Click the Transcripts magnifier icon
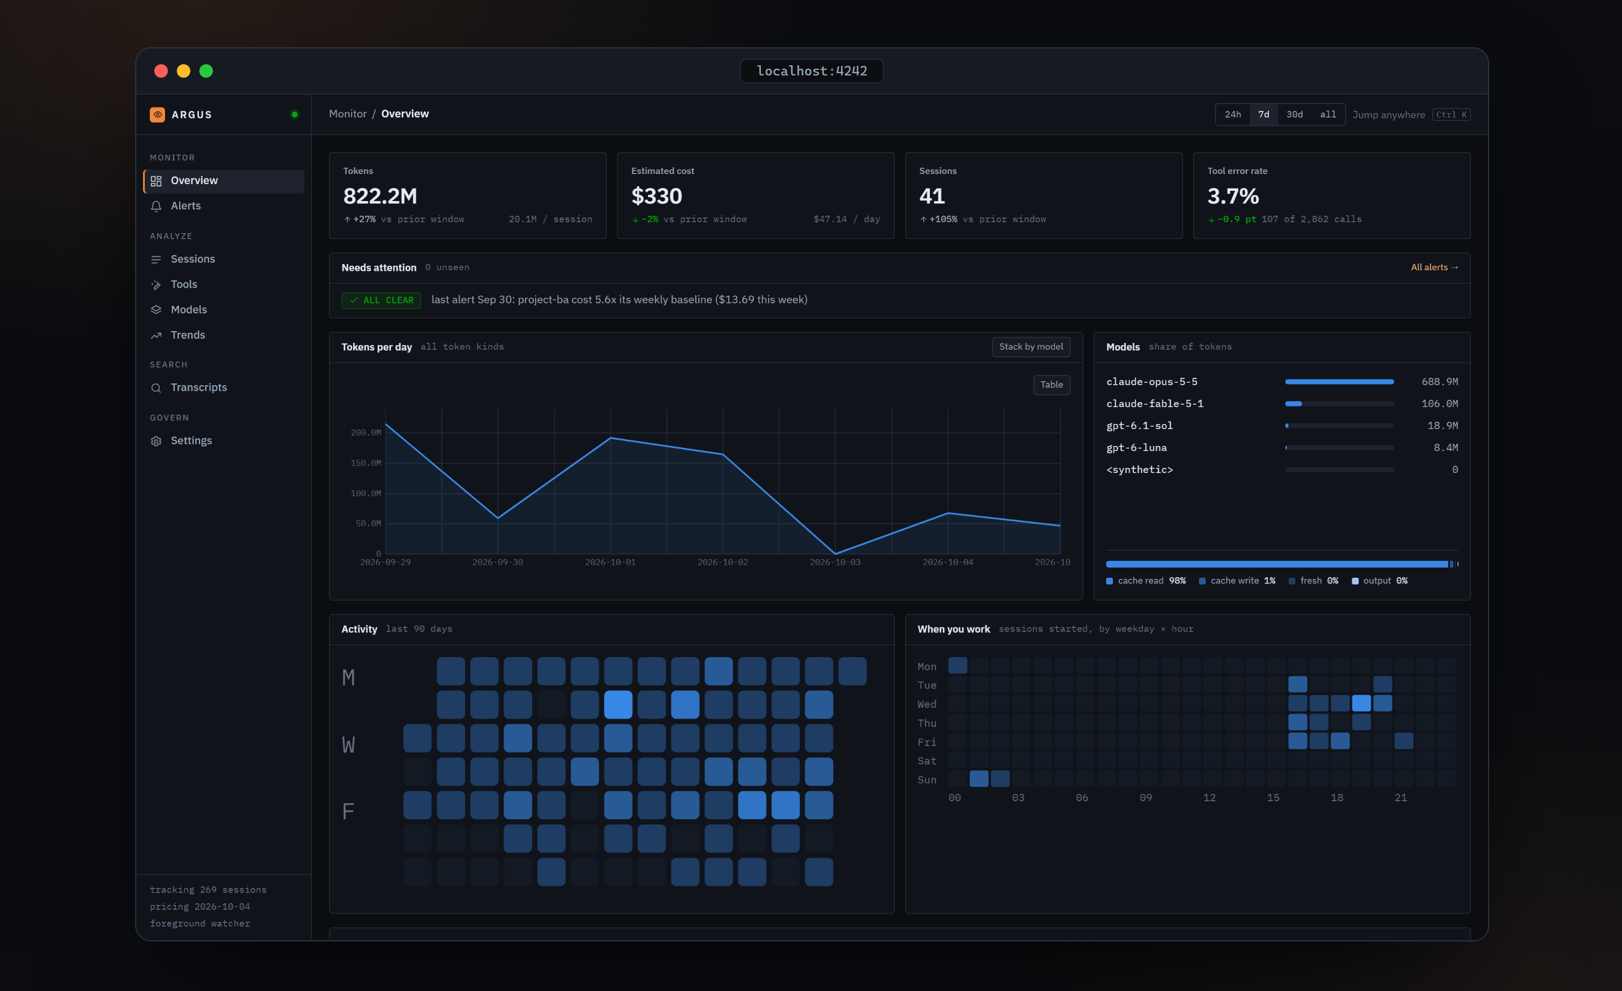Image resolution: width=1622 pixels, height=991 pixels. (156, 387)
